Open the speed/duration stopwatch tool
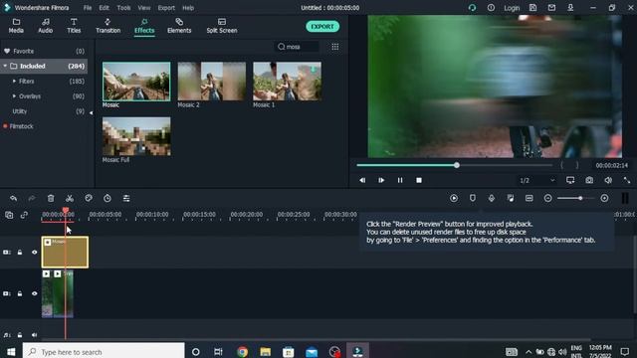637x358 pixels. pyautogui.click(x=107, y=198)
